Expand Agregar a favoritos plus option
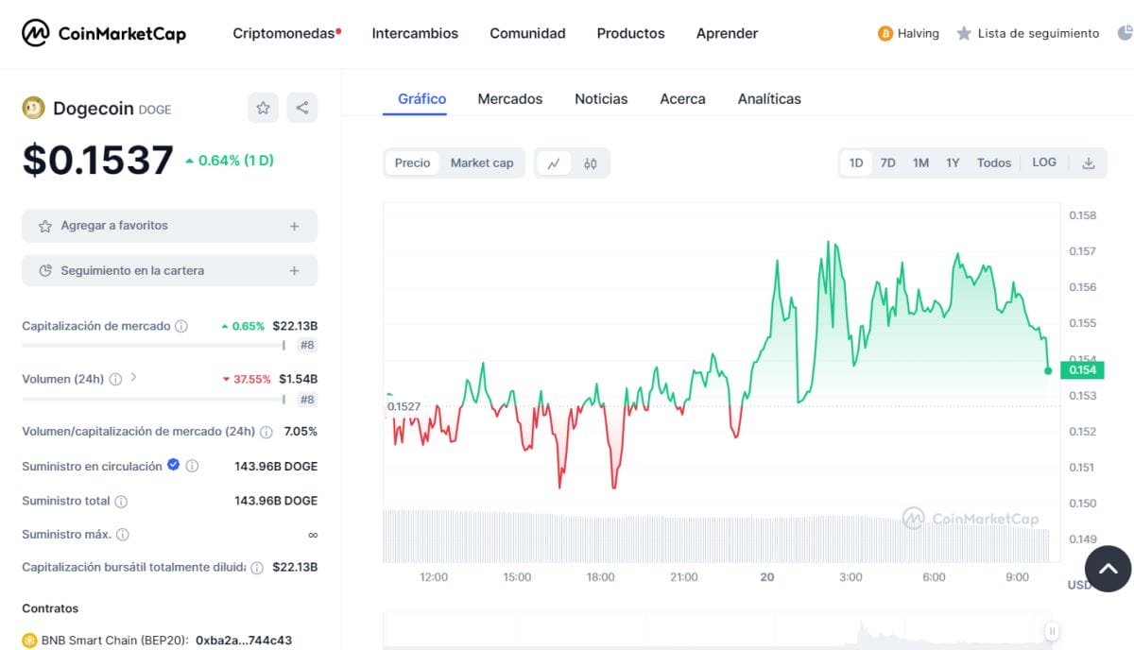The width and height of the screenshot is (1134, 650). coord(294,226)
